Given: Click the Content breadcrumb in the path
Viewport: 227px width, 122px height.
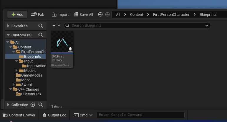Looking at the screenshot, I should [136, 14].
